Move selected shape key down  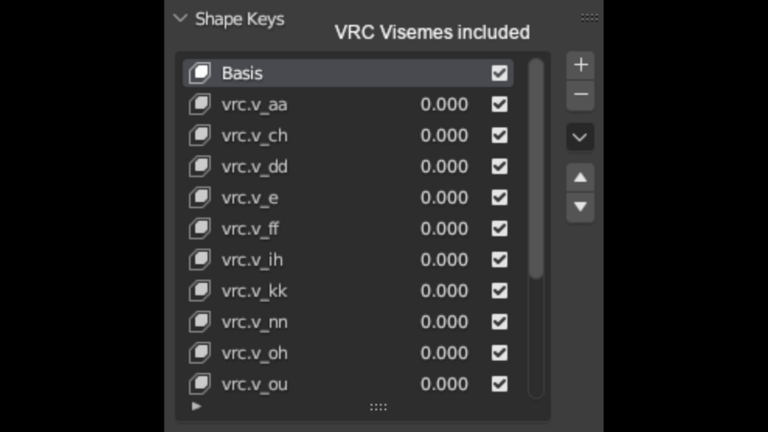click(581, 206)
